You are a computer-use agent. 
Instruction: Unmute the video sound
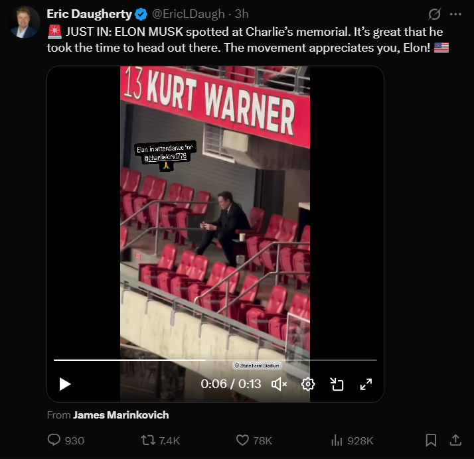click(x=279, y=384)
